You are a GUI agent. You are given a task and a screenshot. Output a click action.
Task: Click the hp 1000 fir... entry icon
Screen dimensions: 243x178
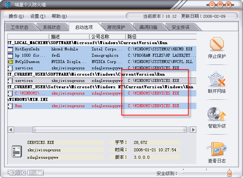click(10, 55)
